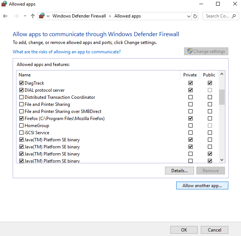241x236 pixels.
Task: Click Windows Defender Firewall breadcrumb
Action: coord(79,16)
